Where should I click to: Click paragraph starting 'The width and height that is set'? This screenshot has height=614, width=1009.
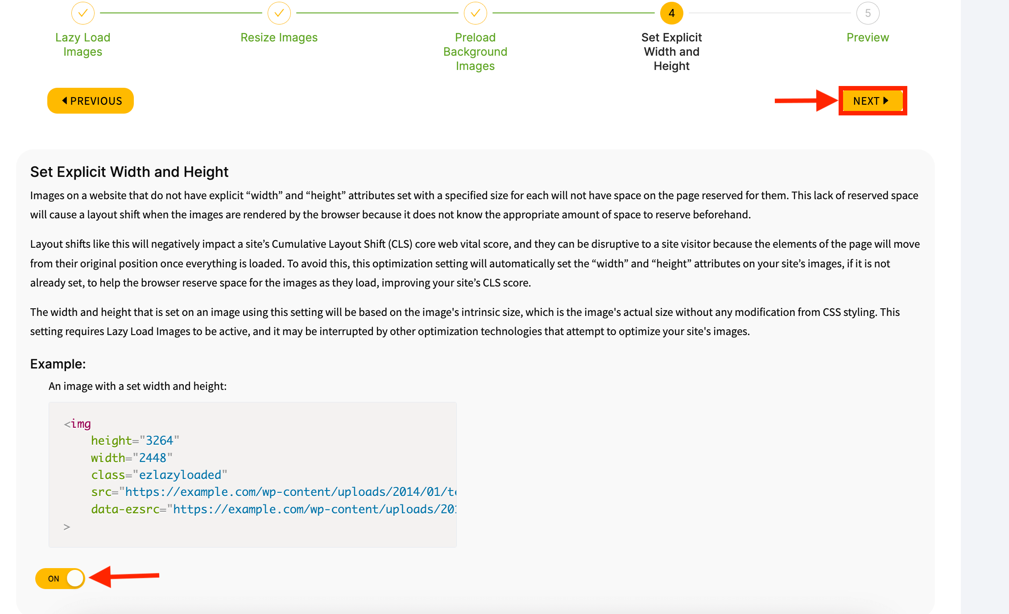[465, 322]
